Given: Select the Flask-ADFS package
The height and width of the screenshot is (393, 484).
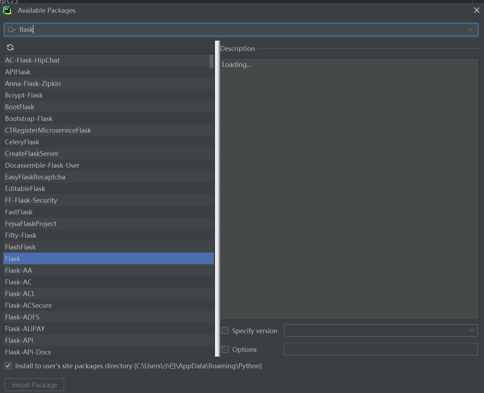Looking at the screenshot, I should (108, 317).
